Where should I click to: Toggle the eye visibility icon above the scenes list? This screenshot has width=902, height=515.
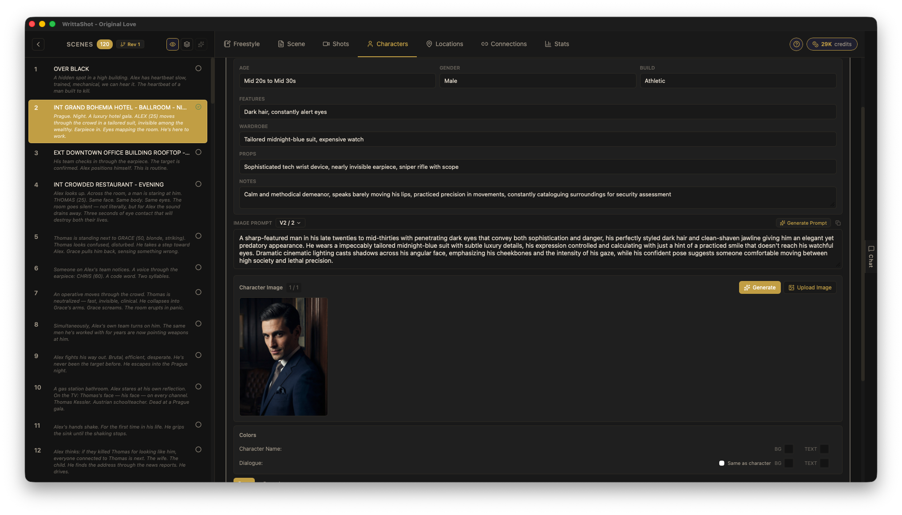[x=173, y=44]
